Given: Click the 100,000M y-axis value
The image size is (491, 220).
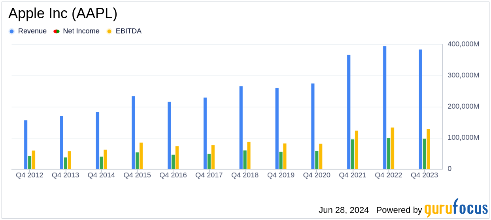Looking at the screenshot, I should pyautogui.click(x=463, y=137).
